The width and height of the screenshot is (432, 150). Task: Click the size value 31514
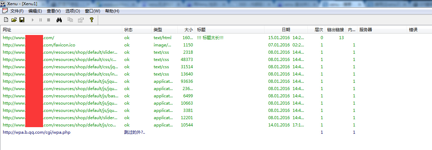point(187,67)
